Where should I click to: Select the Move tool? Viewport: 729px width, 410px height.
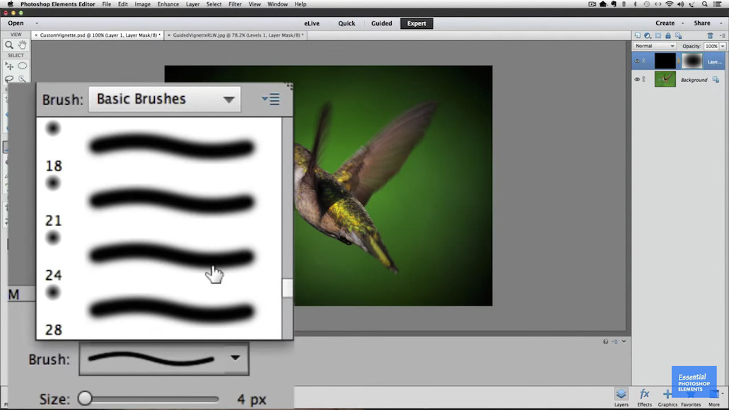tap(8, 66)
